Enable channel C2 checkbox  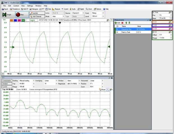click(x=154, y=25)
